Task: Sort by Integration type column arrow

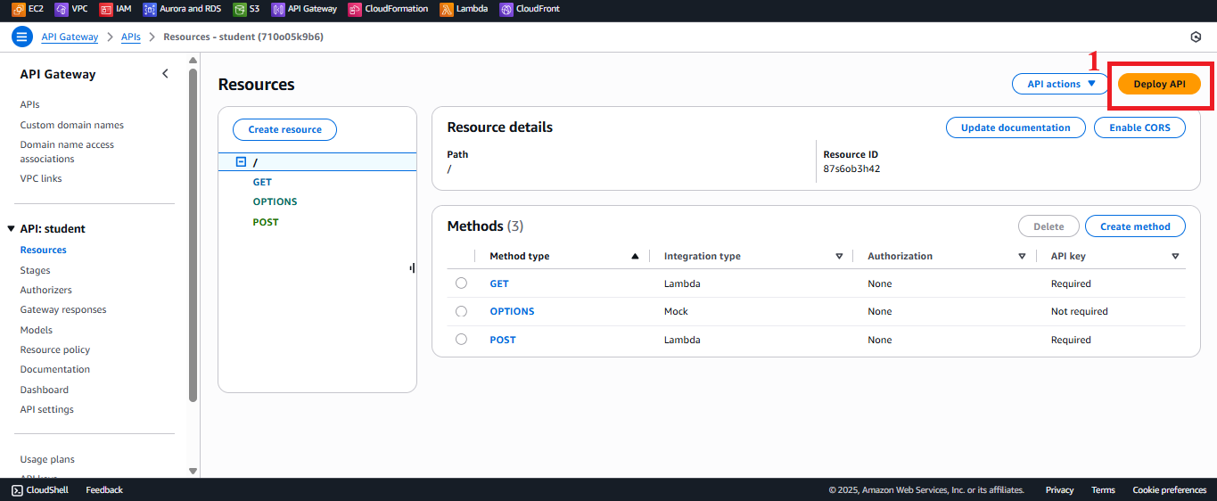Action: pos(839,256)
